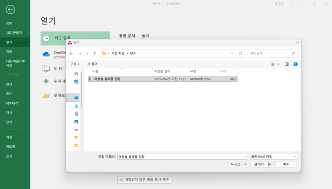
Task: Select the 매장별 월매출 현황 file
Action: [108, 79]
